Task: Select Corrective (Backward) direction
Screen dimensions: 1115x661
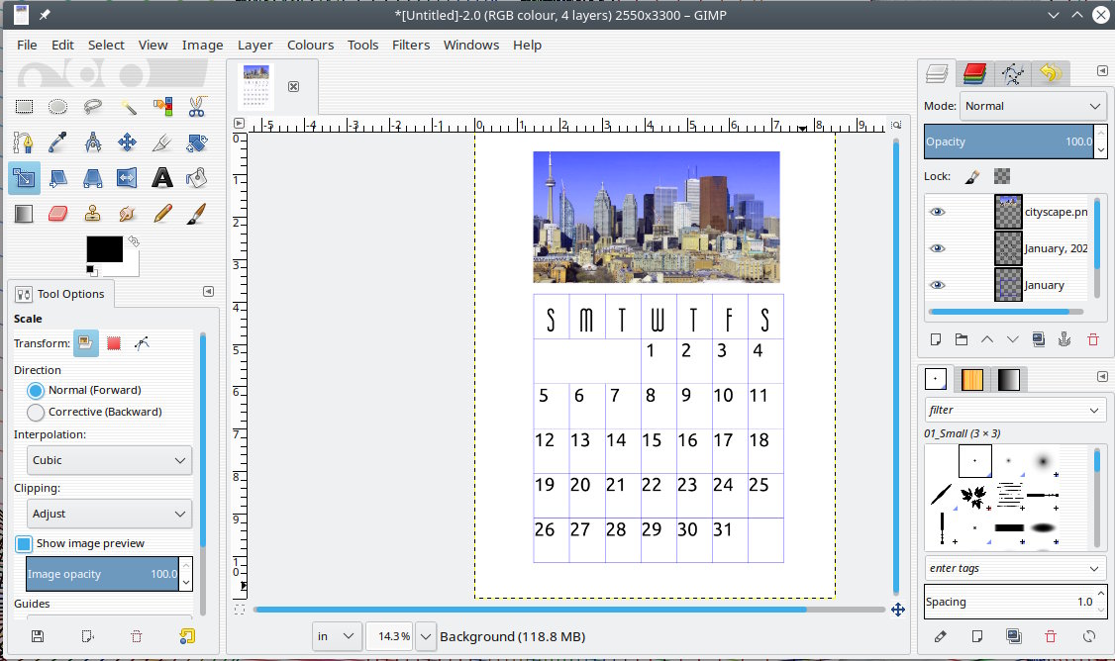Action: 37,412
